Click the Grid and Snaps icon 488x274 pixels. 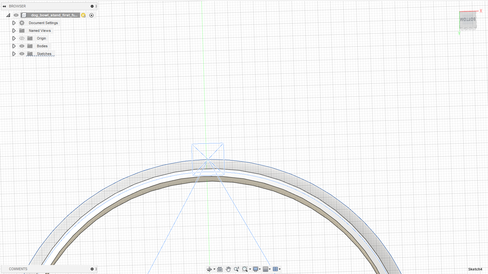coord(266,269)
